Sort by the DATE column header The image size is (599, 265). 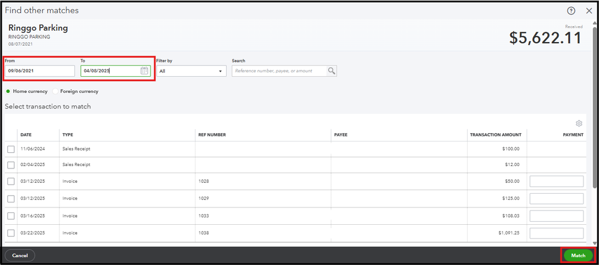[x=26, y=135]
